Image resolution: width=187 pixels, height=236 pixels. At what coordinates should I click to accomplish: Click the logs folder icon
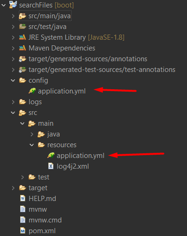coord(22,102)
